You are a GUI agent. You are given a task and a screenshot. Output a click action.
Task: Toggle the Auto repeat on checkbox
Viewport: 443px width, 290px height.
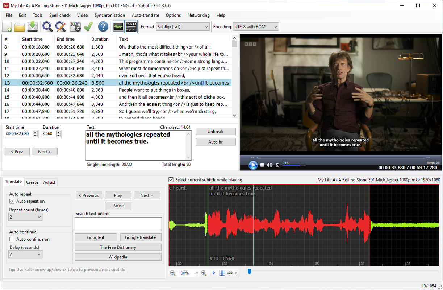12,201
